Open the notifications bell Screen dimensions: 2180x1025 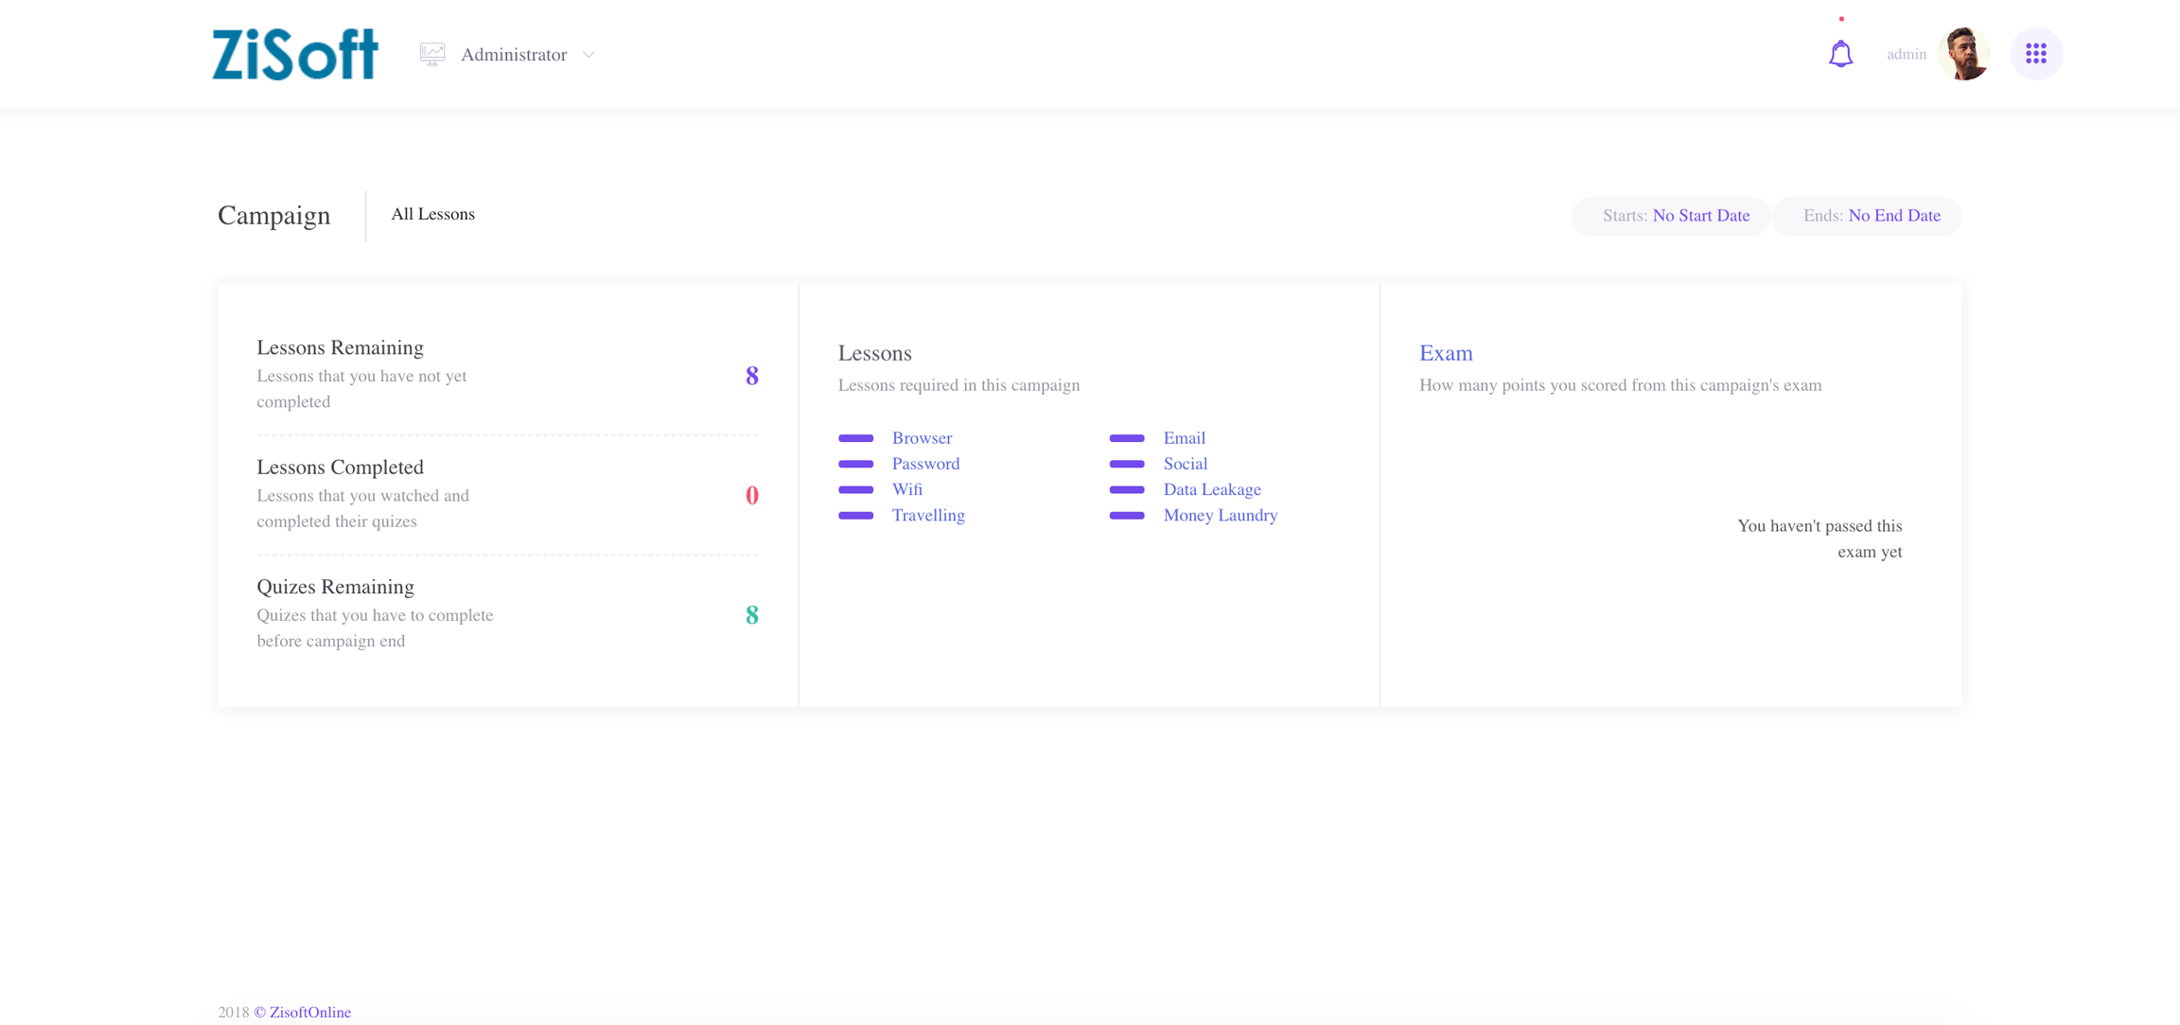click(1840, 54)
